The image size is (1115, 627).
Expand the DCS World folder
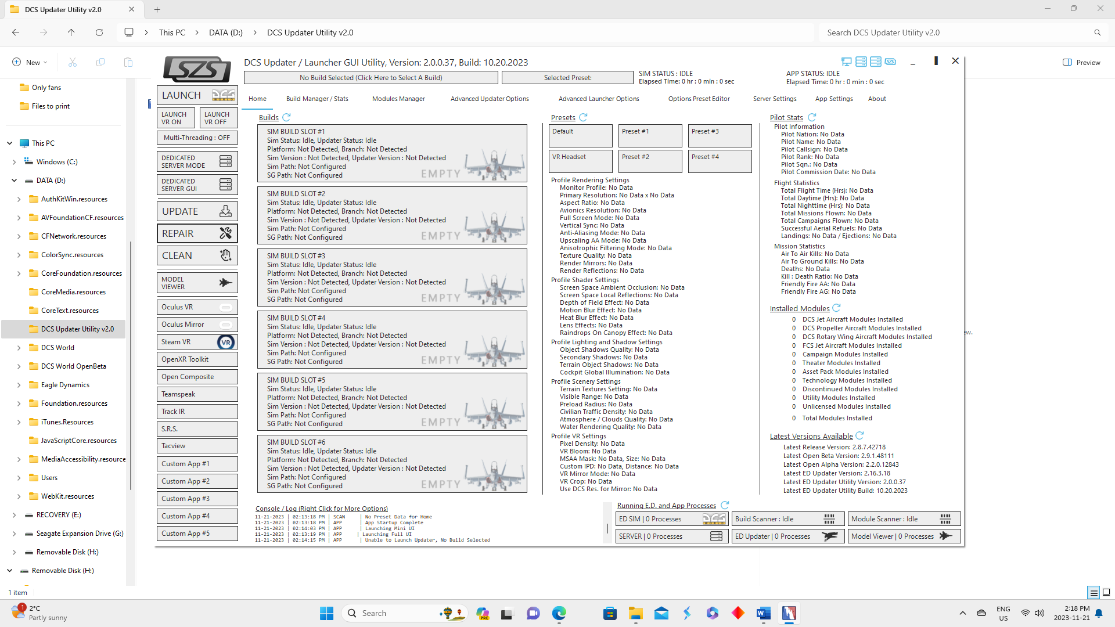[x=19, y=348]
